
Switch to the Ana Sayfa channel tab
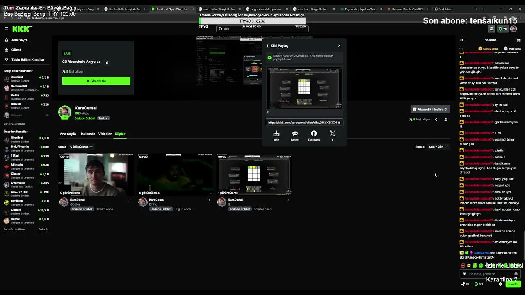click(x=68, y=134)
